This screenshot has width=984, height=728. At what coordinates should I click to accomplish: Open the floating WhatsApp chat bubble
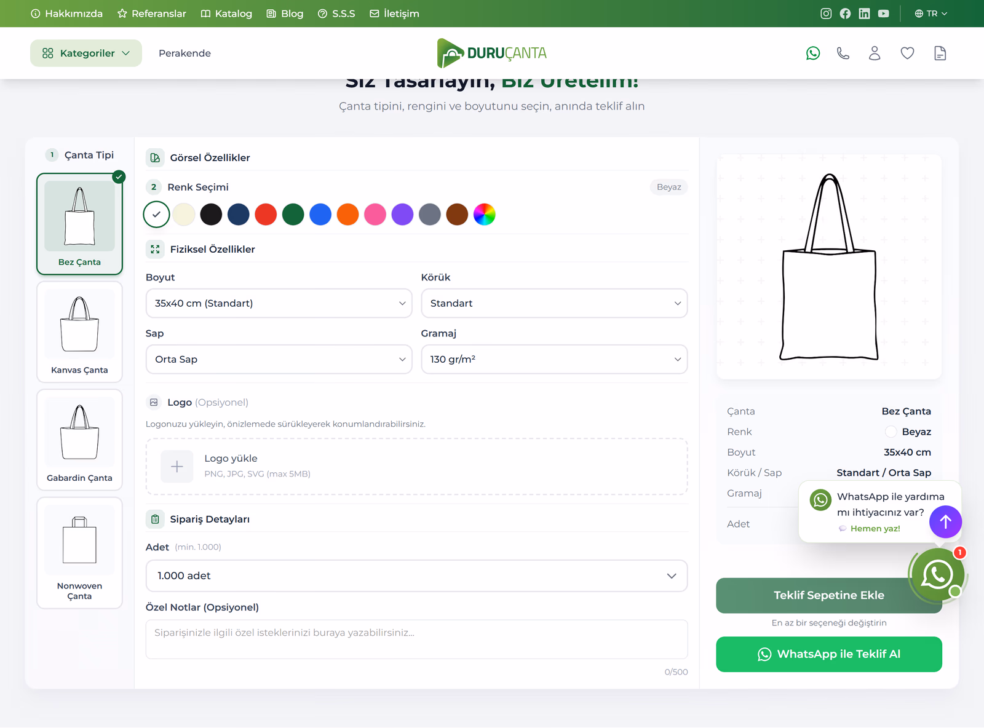[x=937, y=575]
